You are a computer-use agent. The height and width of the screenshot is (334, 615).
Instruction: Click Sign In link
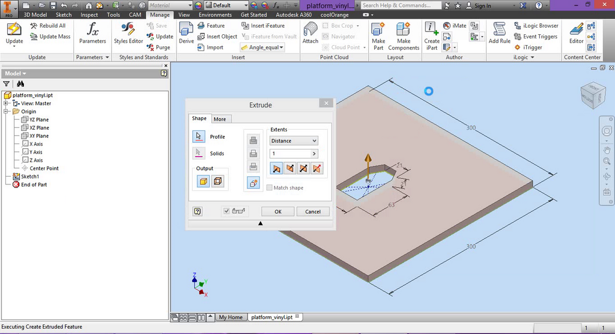coord(479,5)
